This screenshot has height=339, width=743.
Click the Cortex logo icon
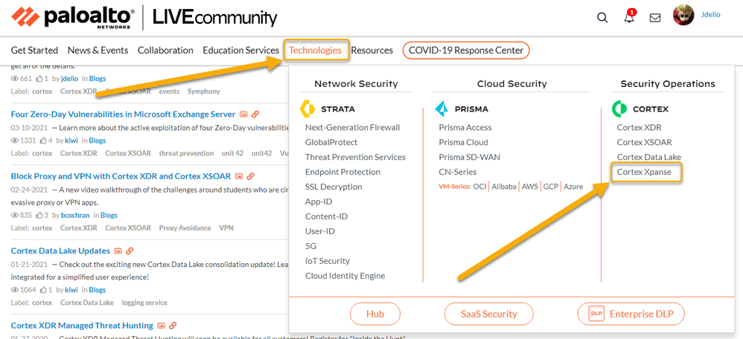point(619,109)
